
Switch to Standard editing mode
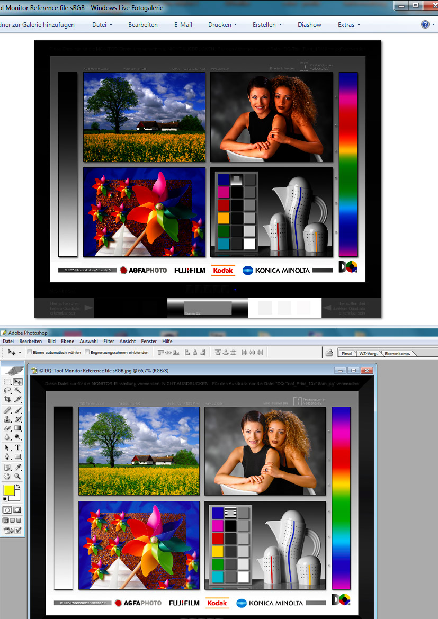tap(7, 509)
